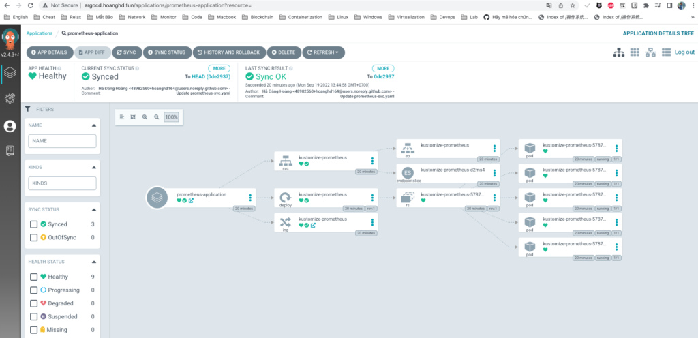Tick the Suspended checkbox
This screenshot has width=698, height=338.
click(34, 317)
